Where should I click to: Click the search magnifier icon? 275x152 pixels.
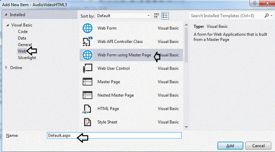[266, 16]
